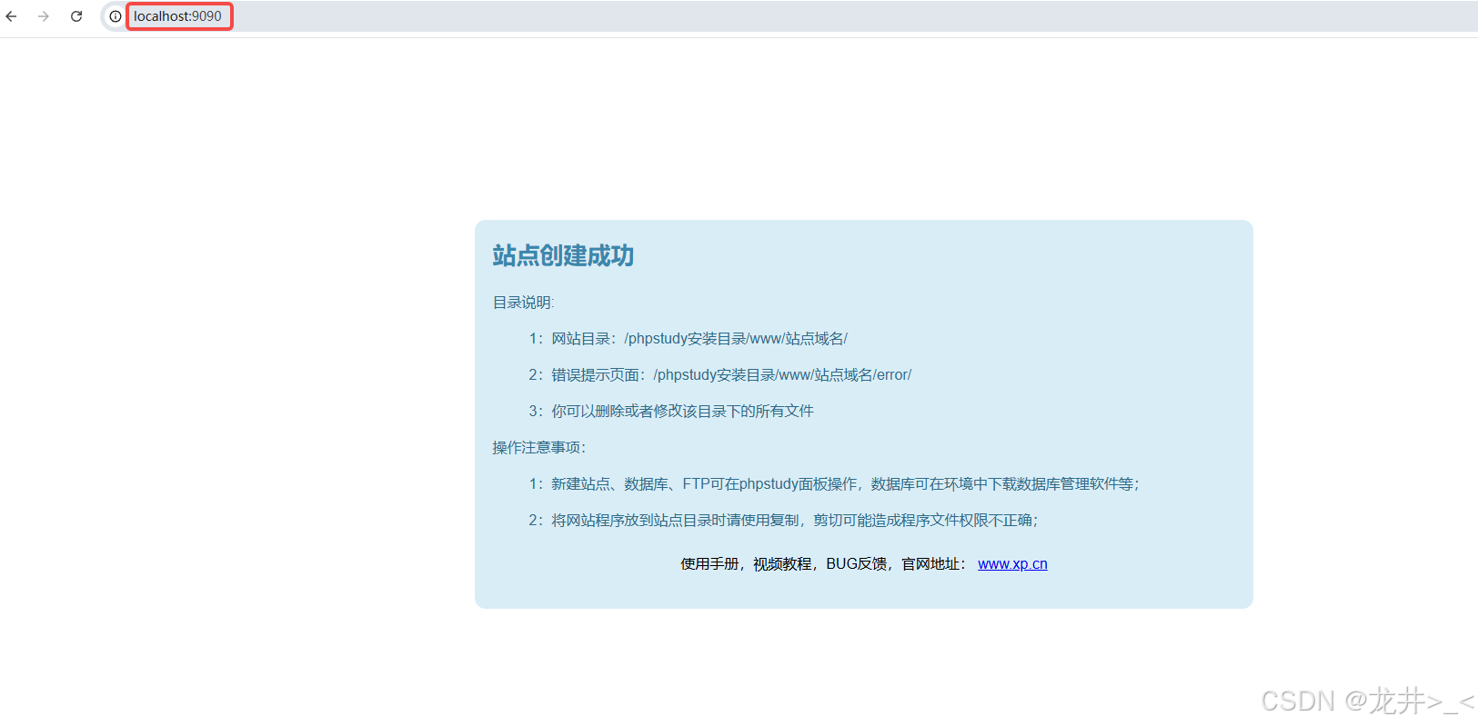Click the 操作注意事项 label
This screenshot has width=1478, height=726.
[539, 448]
